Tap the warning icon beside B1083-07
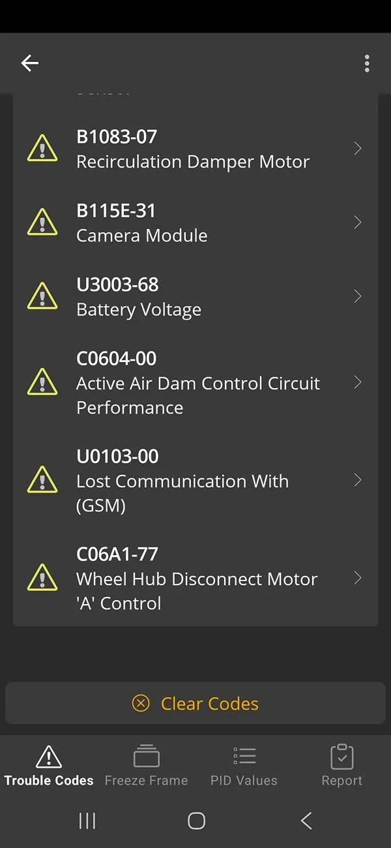391x848 pixels. tap(42, 148)
